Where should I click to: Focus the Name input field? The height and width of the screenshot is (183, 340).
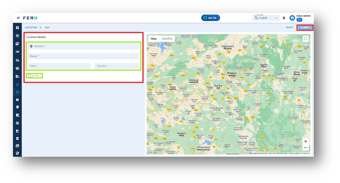click(x=83, y=56)
